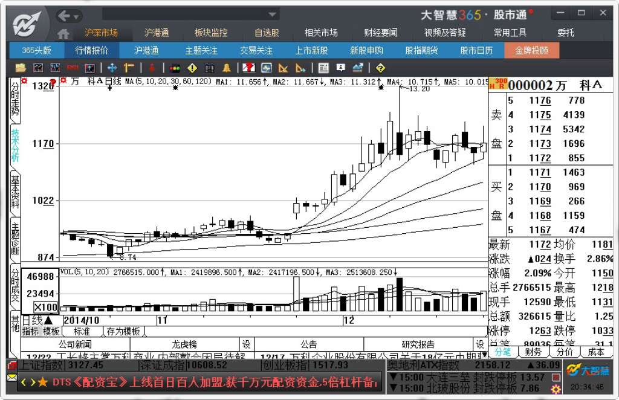Select the 分时成交 side tab
Screen dimensions: 619x400
[15, 286]
